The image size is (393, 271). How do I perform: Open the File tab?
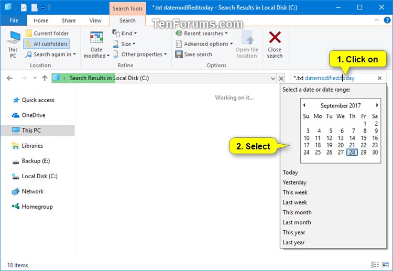pyautogui.click(x=14, y=20)
